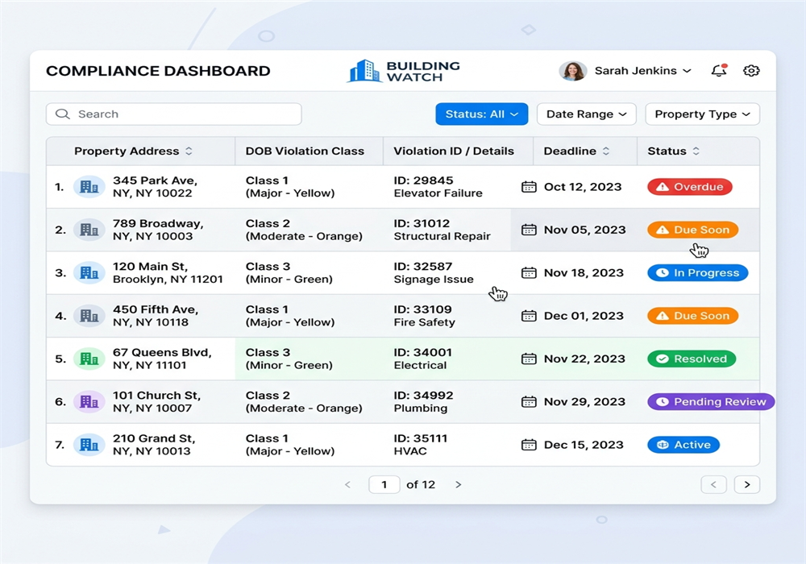Open the Status: All filter dropdown
Image resolution: width=806 pixels, height=564 pixels.
[482, 114]
